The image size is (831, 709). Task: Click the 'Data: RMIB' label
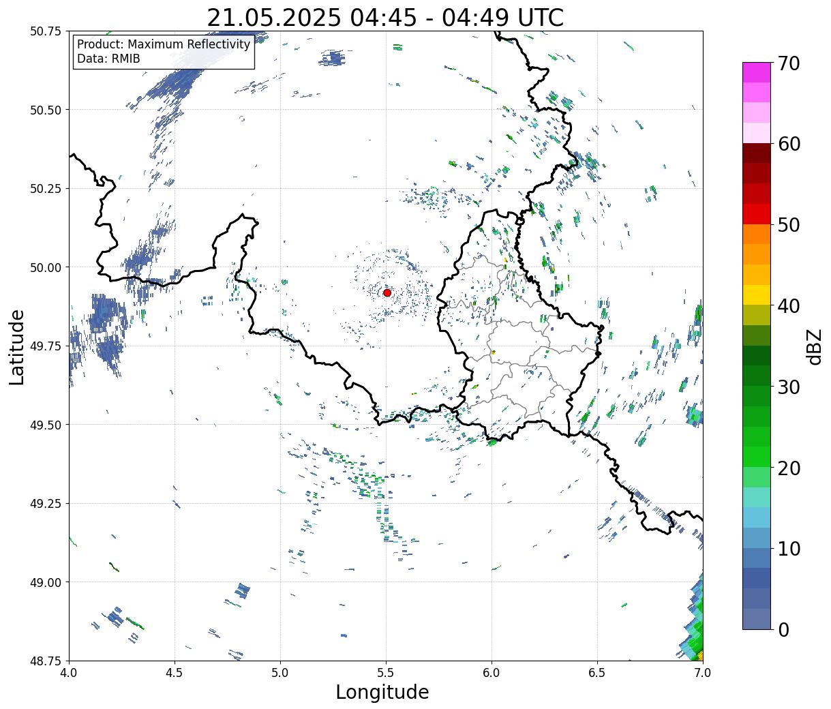108,59
